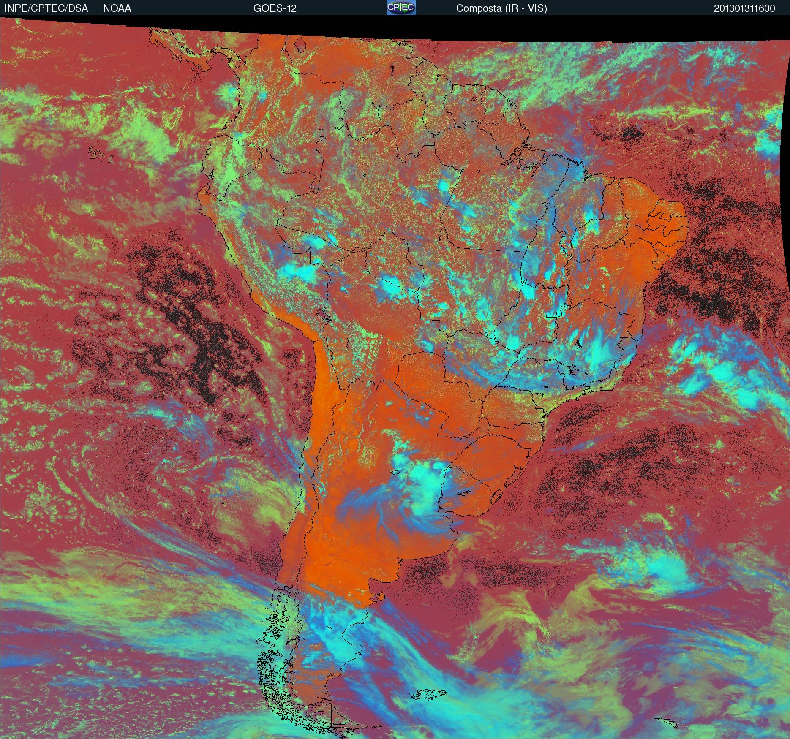Select the NOAA label in the header
Screen dimensions: 790x739
pos(117,8)
